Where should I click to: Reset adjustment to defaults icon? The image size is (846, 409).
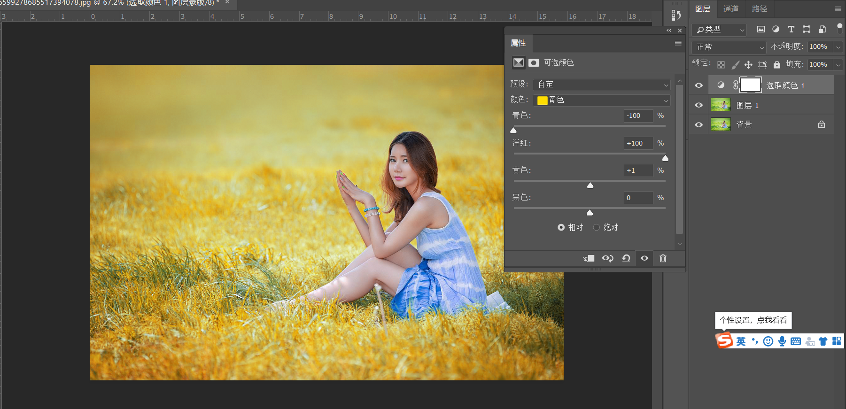626,258
